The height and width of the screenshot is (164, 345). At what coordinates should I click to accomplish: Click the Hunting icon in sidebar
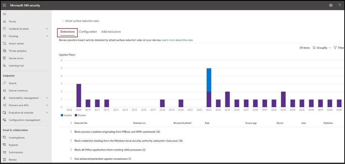click(x=4, y=36)
